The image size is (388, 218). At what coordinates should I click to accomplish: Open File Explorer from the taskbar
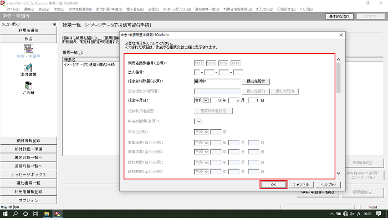[x=47, y=214]
